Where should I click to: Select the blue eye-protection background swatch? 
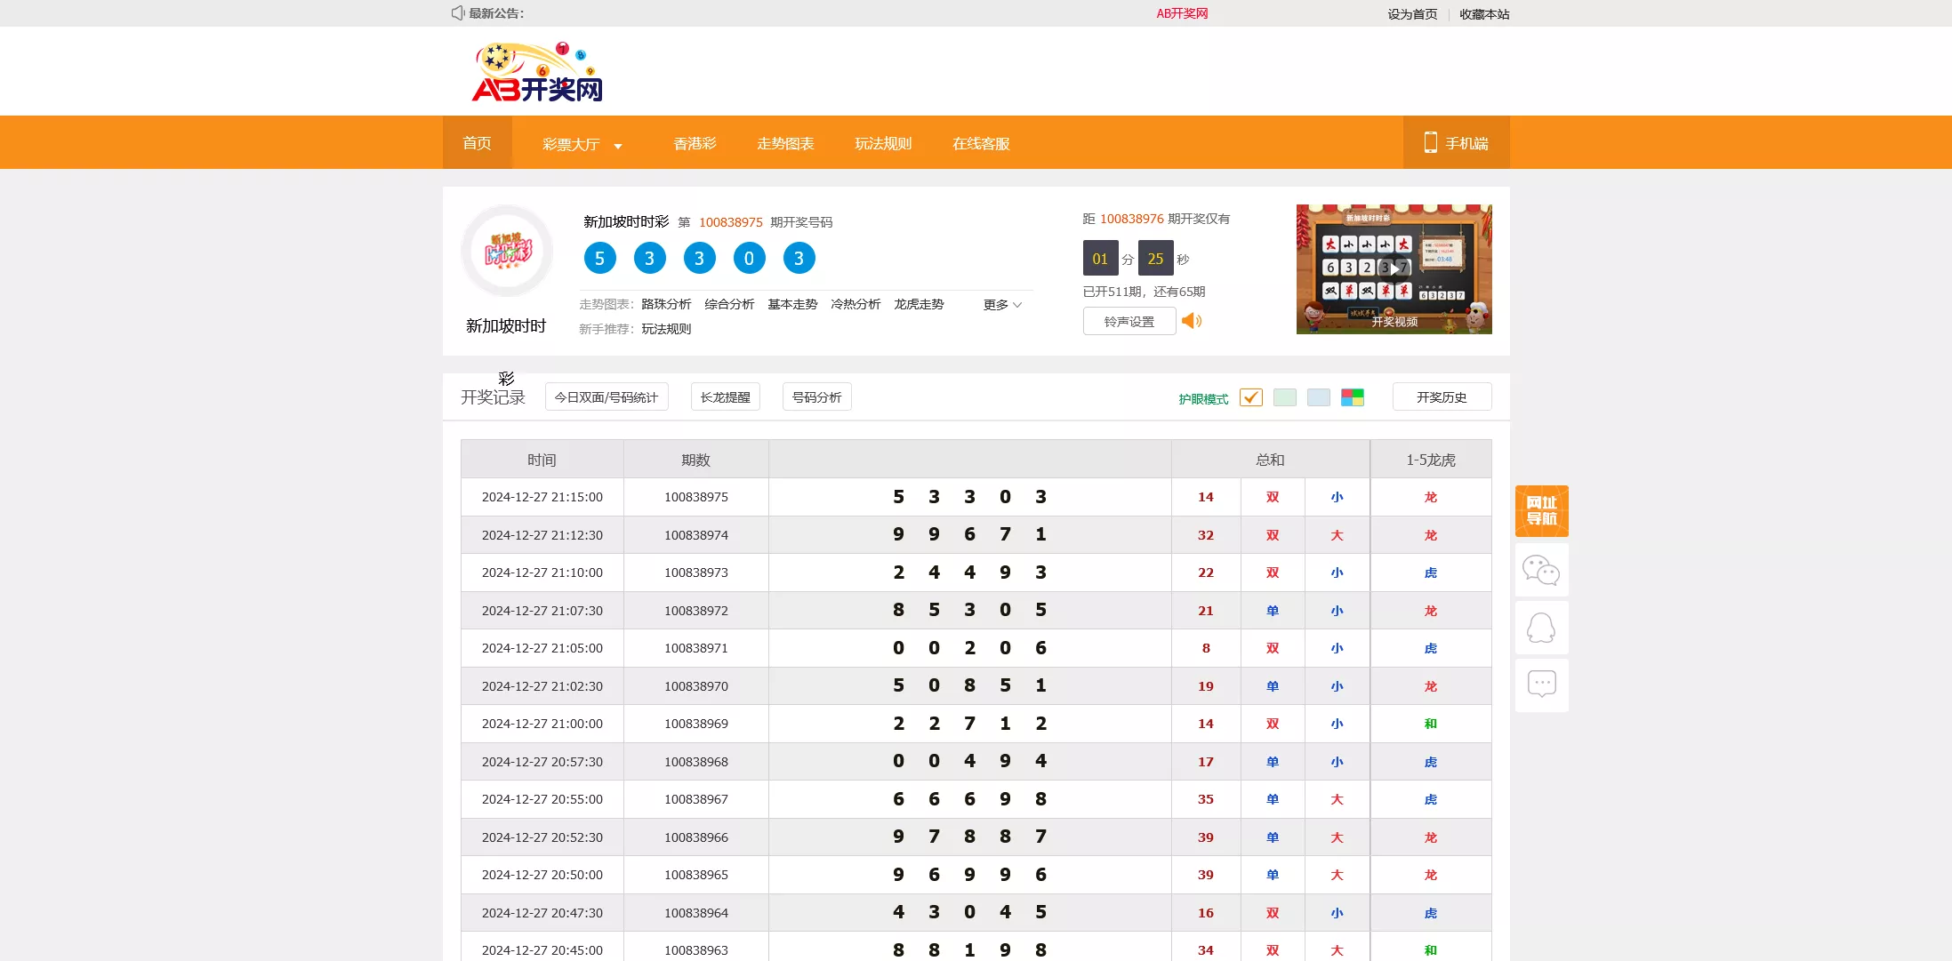(x=1318, y=397)
